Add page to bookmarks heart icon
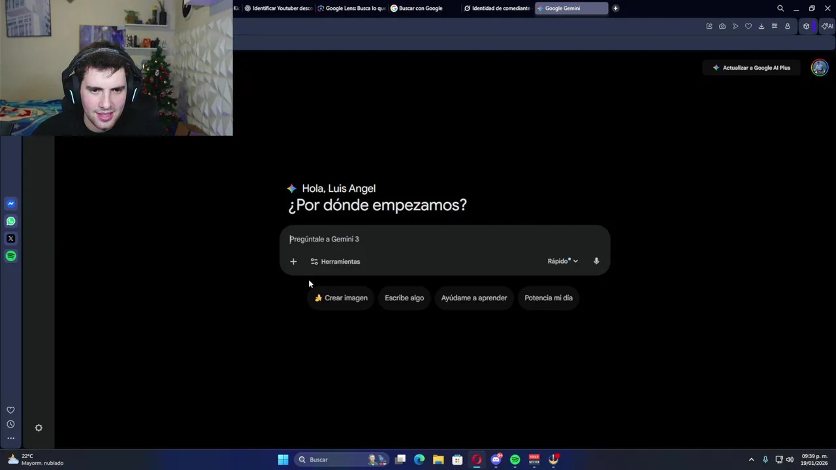 click(748, 26)
